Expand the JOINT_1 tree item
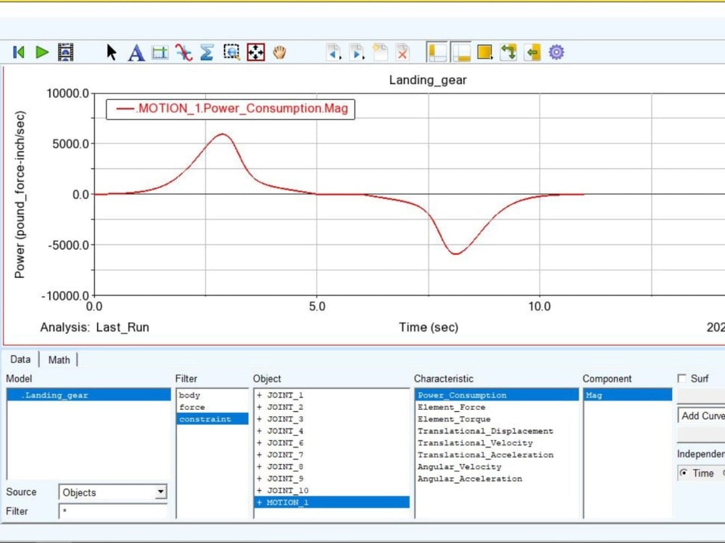725x543 pixels. coord(259,395)
